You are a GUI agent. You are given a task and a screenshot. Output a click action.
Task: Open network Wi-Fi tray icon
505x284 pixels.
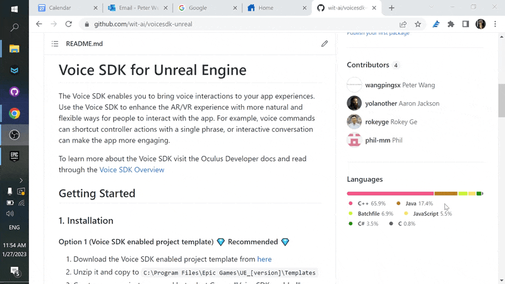point(21,203)
